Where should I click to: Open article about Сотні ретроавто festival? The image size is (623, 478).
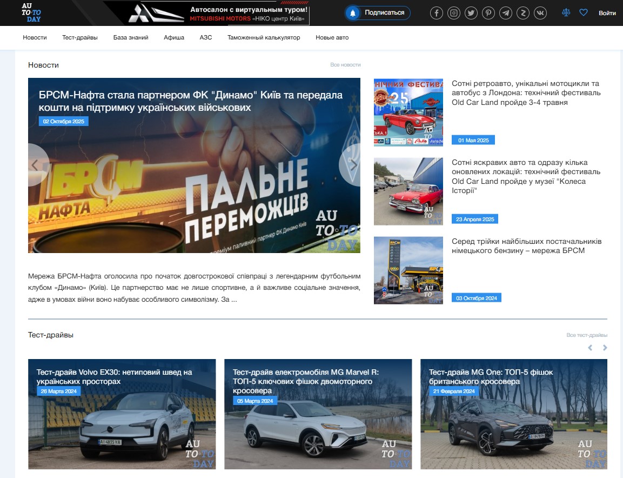click(526, 92)
